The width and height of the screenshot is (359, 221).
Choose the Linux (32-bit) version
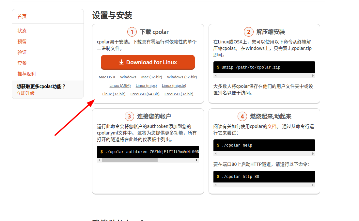point(114,94)
